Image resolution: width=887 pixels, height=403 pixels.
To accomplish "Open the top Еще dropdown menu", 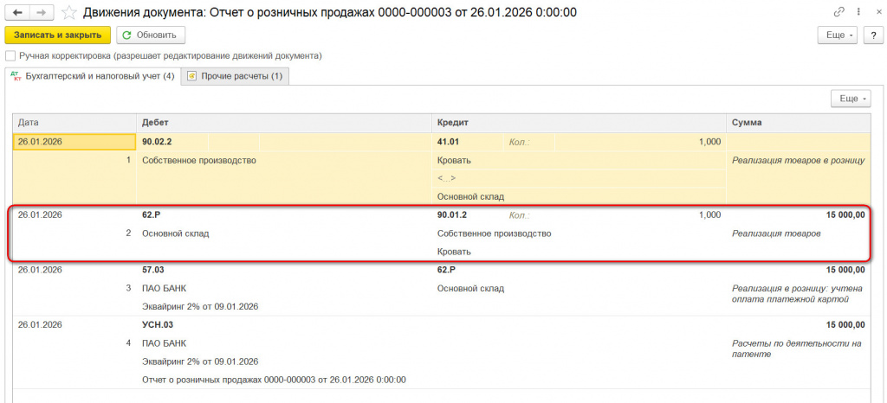I will click(x=838, y=35).
